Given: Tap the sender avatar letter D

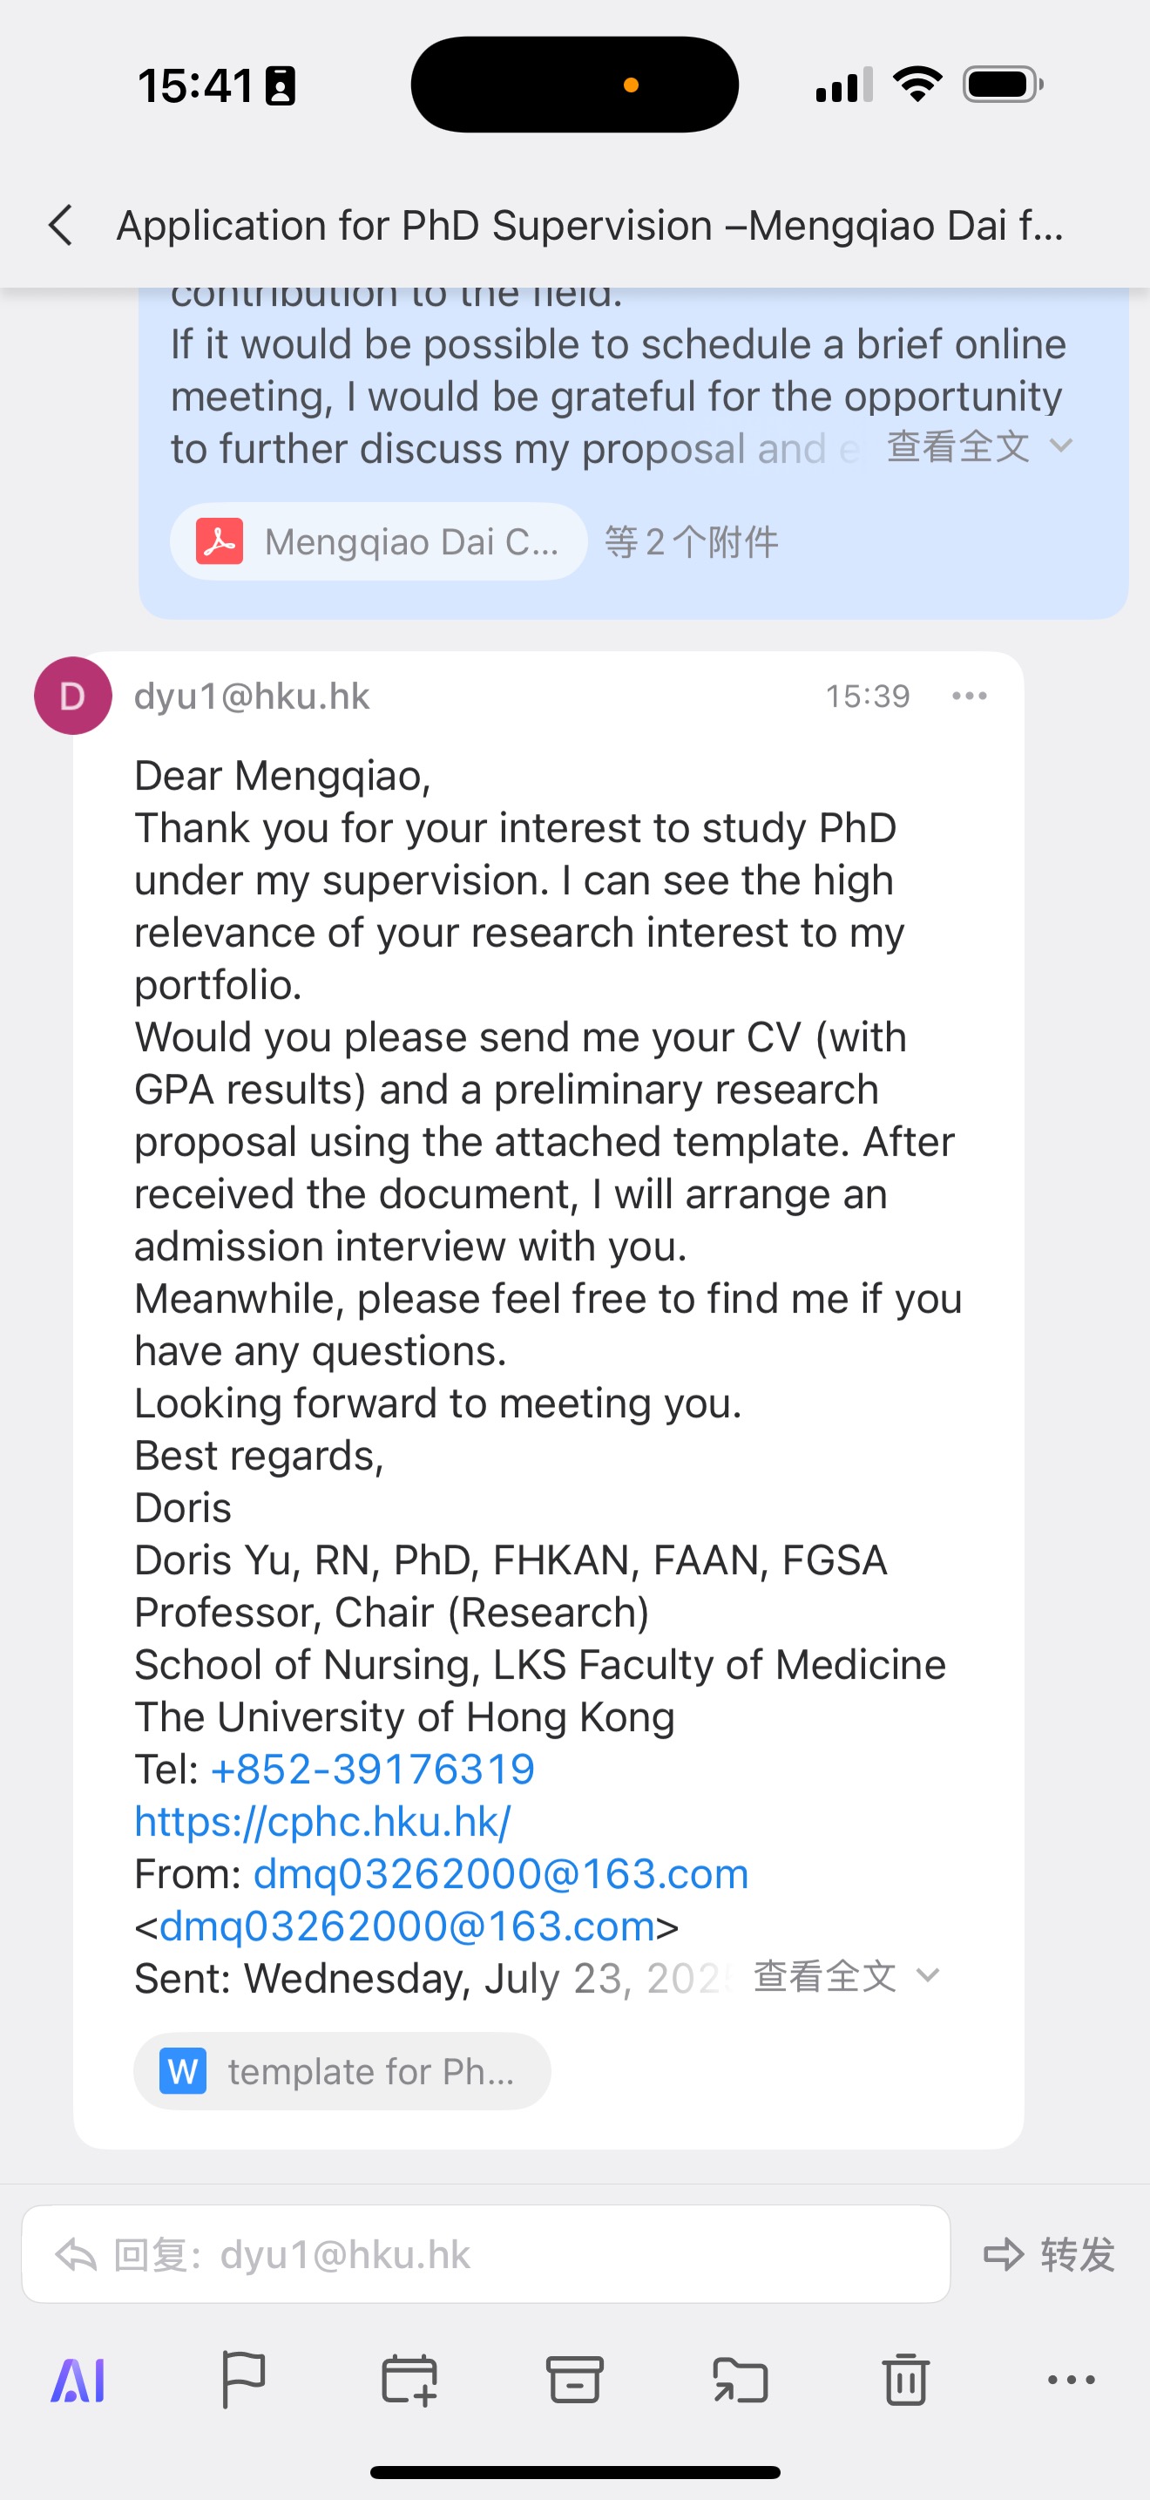Looking at the screenshot, I should click(x=72, y=696).
